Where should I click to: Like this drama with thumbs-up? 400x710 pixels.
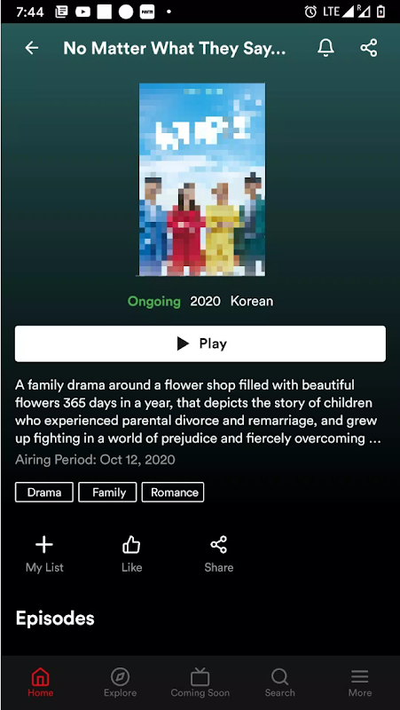[131, 554]
